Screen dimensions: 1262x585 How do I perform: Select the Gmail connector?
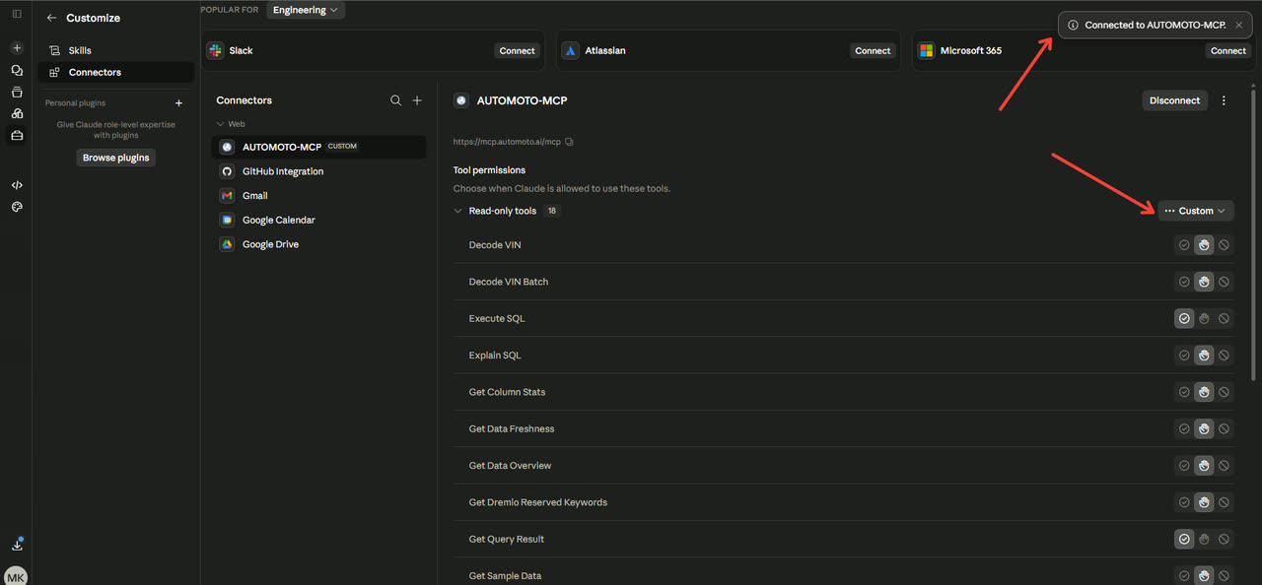tap(318, 196)
